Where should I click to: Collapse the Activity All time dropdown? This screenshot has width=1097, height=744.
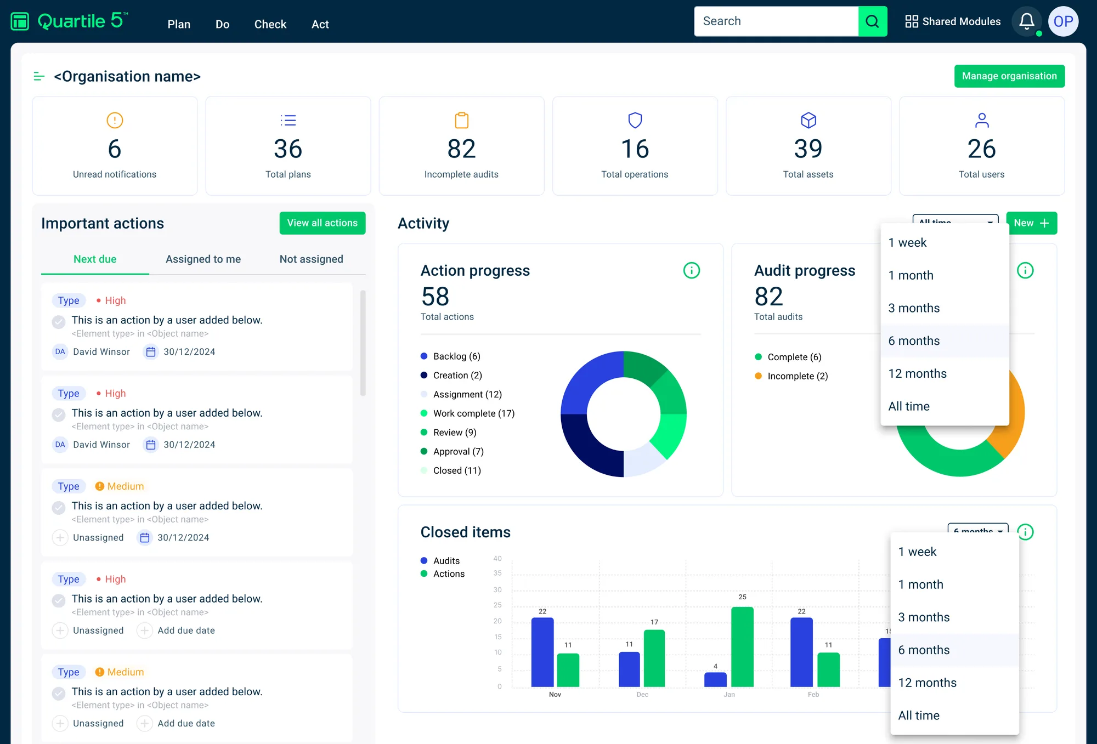coord(955,219)
